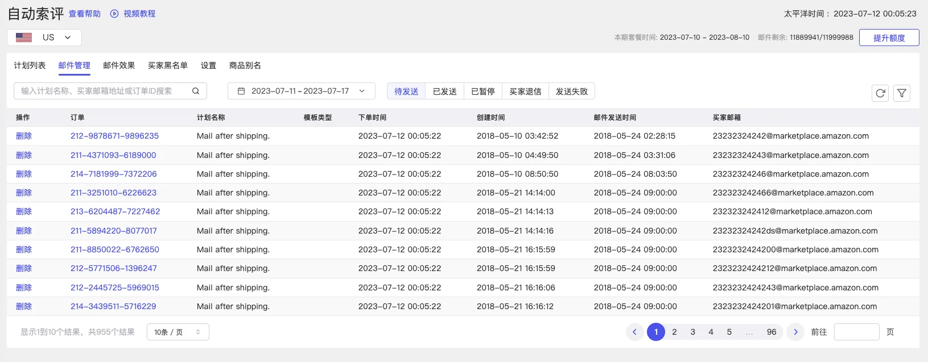The height and width of the screenshot is (362, 928).
Task: Open the 查看帮助 link
Action: click(x=85, y=14)
